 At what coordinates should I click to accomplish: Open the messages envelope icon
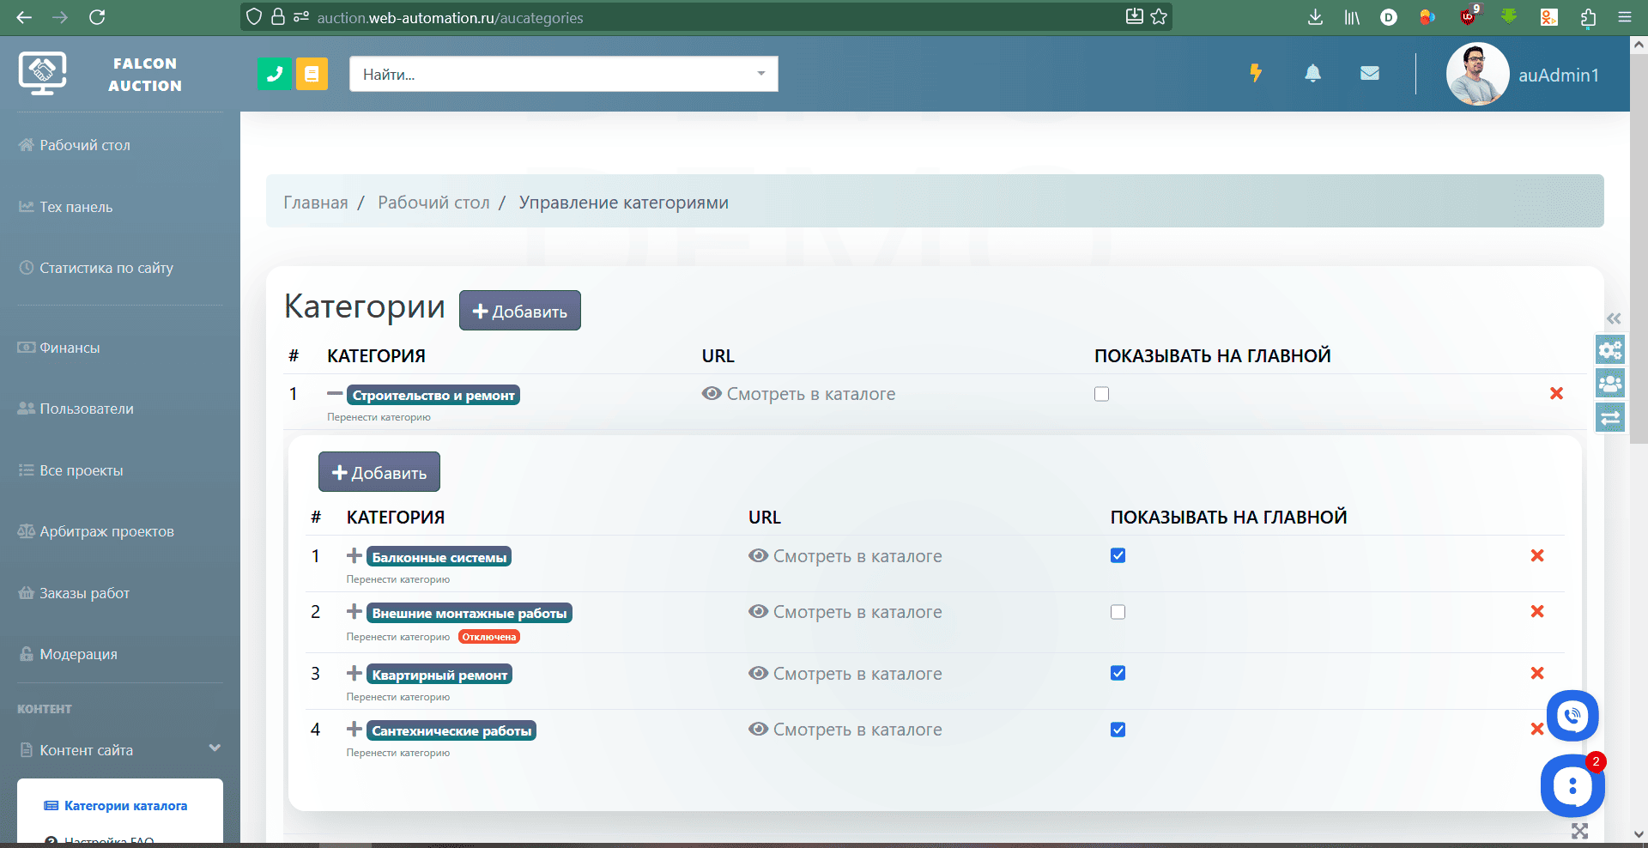[1370, 73]
